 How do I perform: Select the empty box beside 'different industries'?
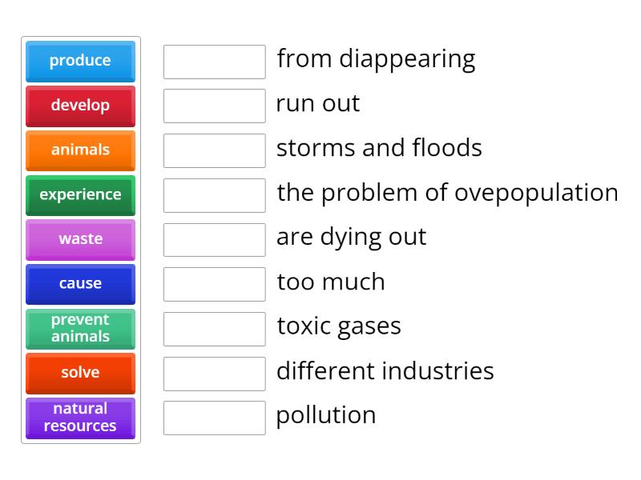pos(214,373)
